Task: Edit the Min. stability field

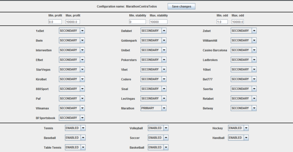Action: (137, 22)
